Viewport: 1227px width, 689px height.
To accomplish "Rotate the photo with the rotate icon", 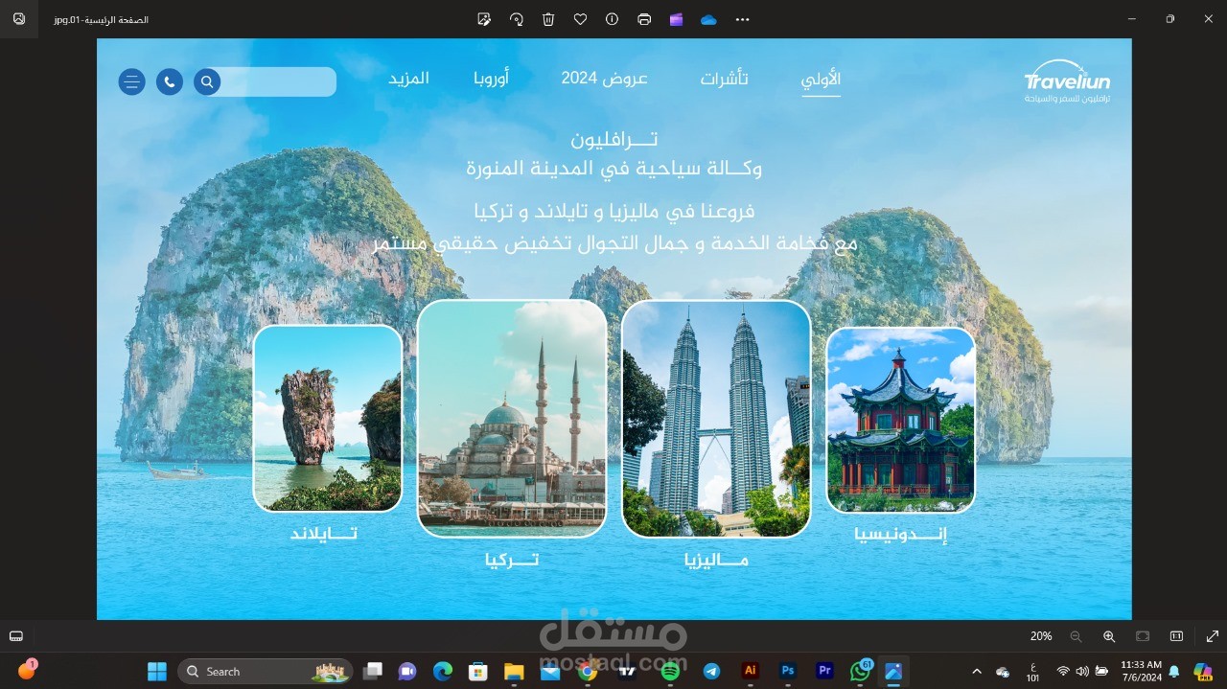I will (x=517, y=19).
